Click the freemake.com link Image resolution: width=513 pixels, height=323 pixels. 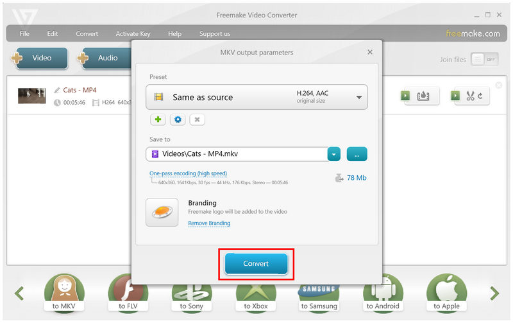click(473, 33)
